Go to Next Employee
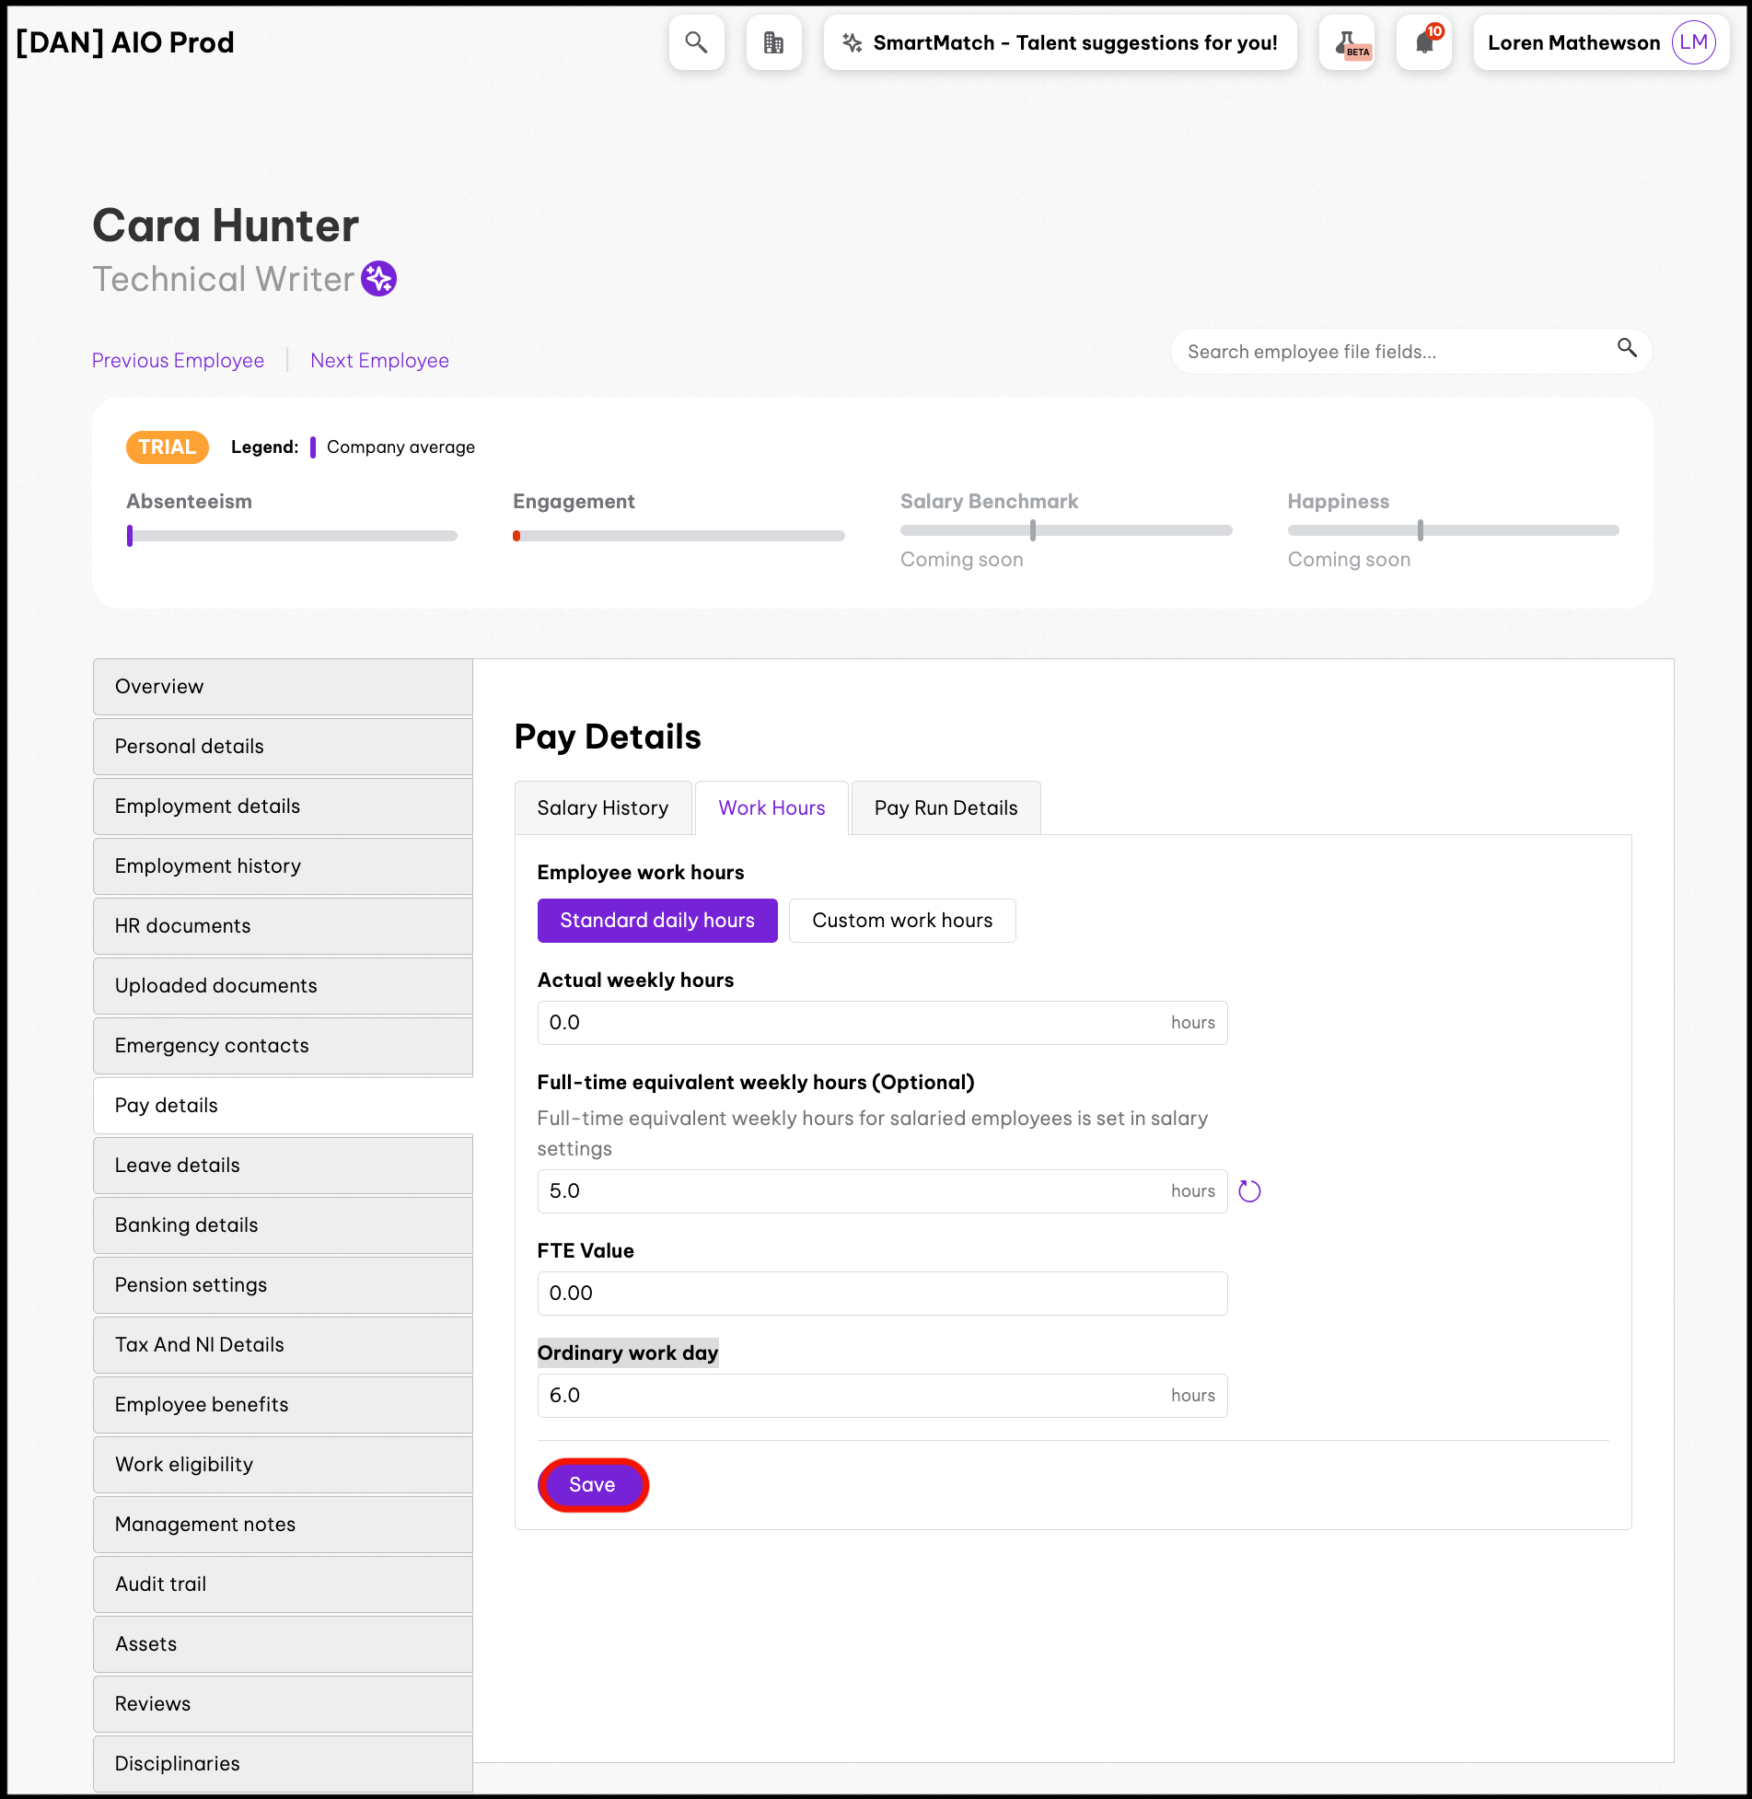This screenshot has height=1799, width=1752. (379, 361)
